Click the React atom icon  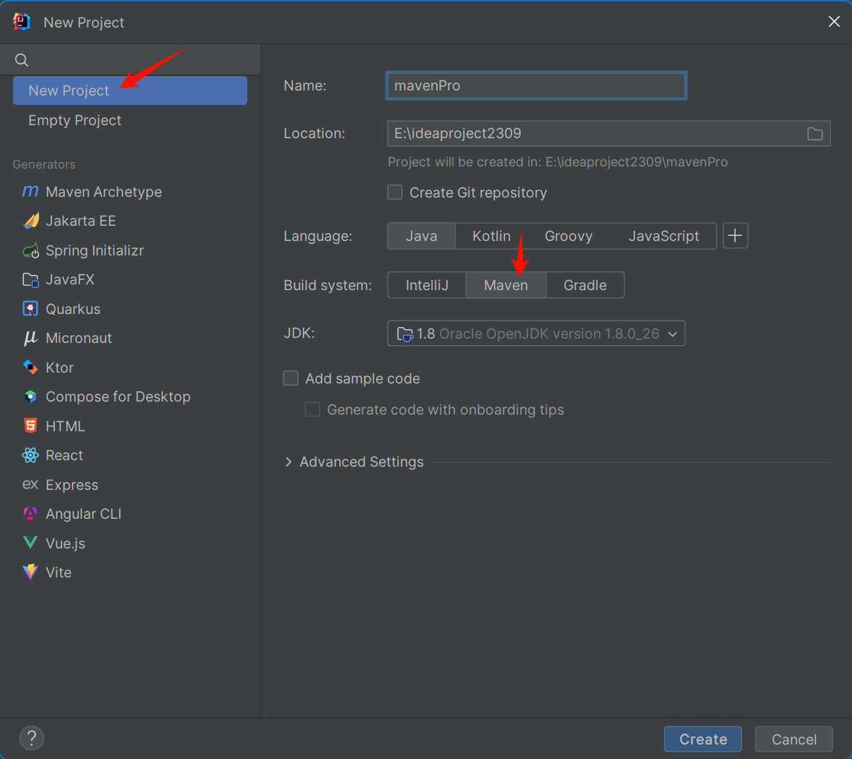pos(30,455)
